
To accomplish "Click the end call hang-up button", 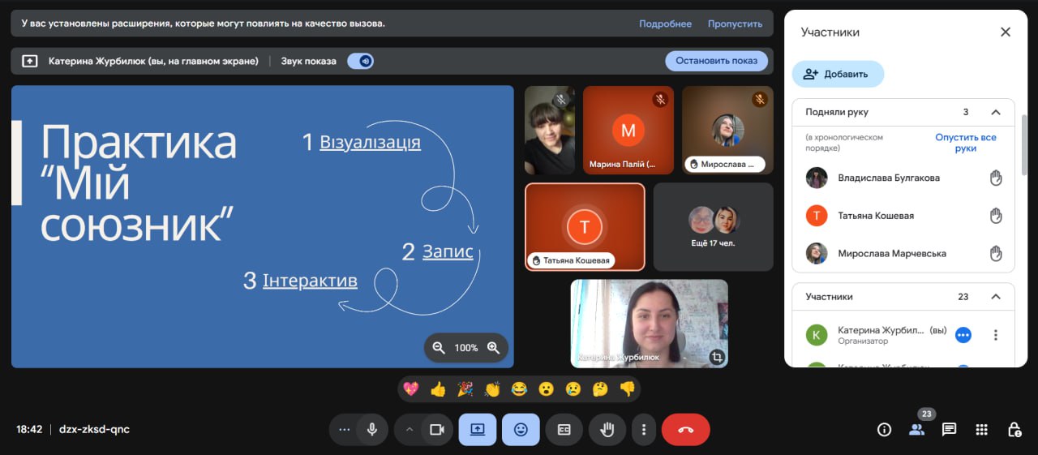I will (x=685, y=430).
